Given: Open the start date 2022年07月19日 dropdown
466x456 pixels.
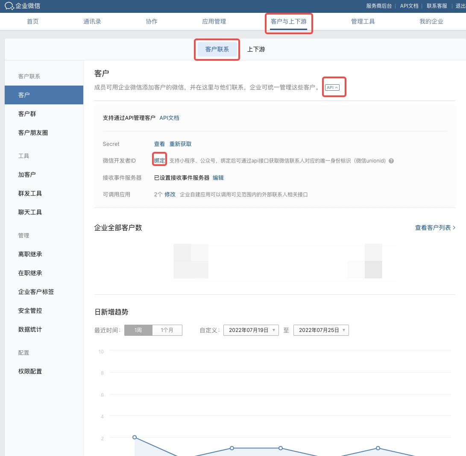Looking at the screenshot, I should click(251, 330).
